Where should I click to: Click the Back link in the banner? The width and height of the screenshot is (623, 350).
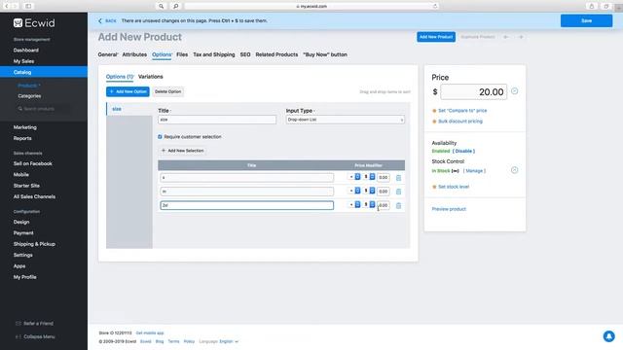coord(107,20)
